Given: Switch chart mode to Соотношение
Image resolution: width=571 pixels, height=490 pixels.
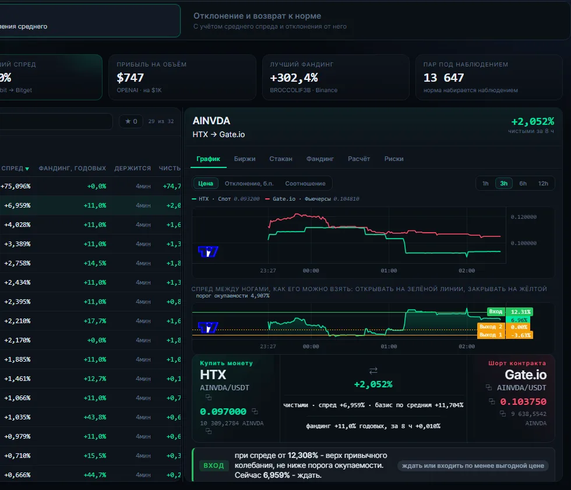Looking at the screenshot, I should [305, 183].
